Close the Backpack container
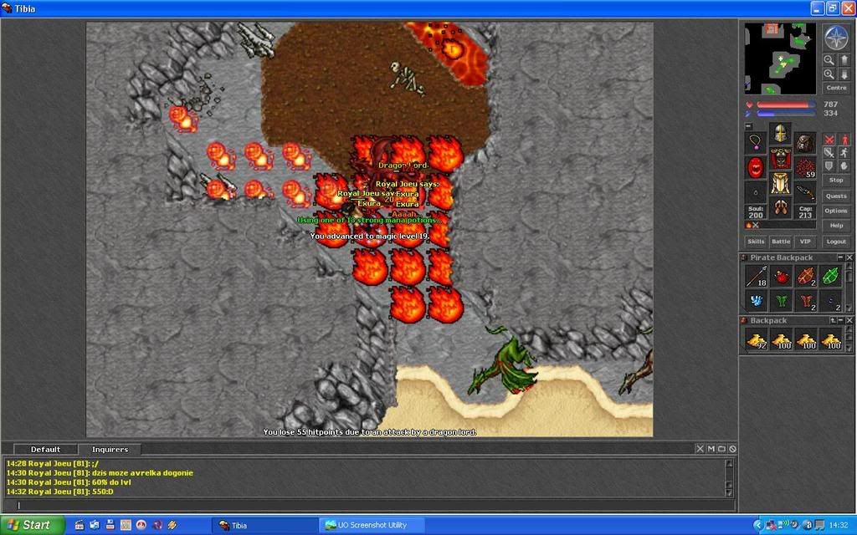 [x=849, y=320]
